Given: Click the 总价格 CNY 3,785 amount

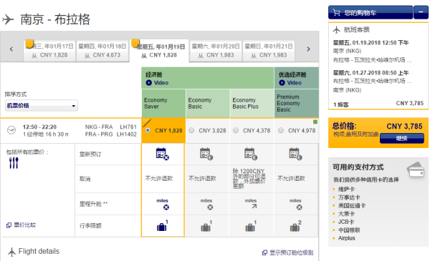Looking at the screenshot, I should click(404, 127).
